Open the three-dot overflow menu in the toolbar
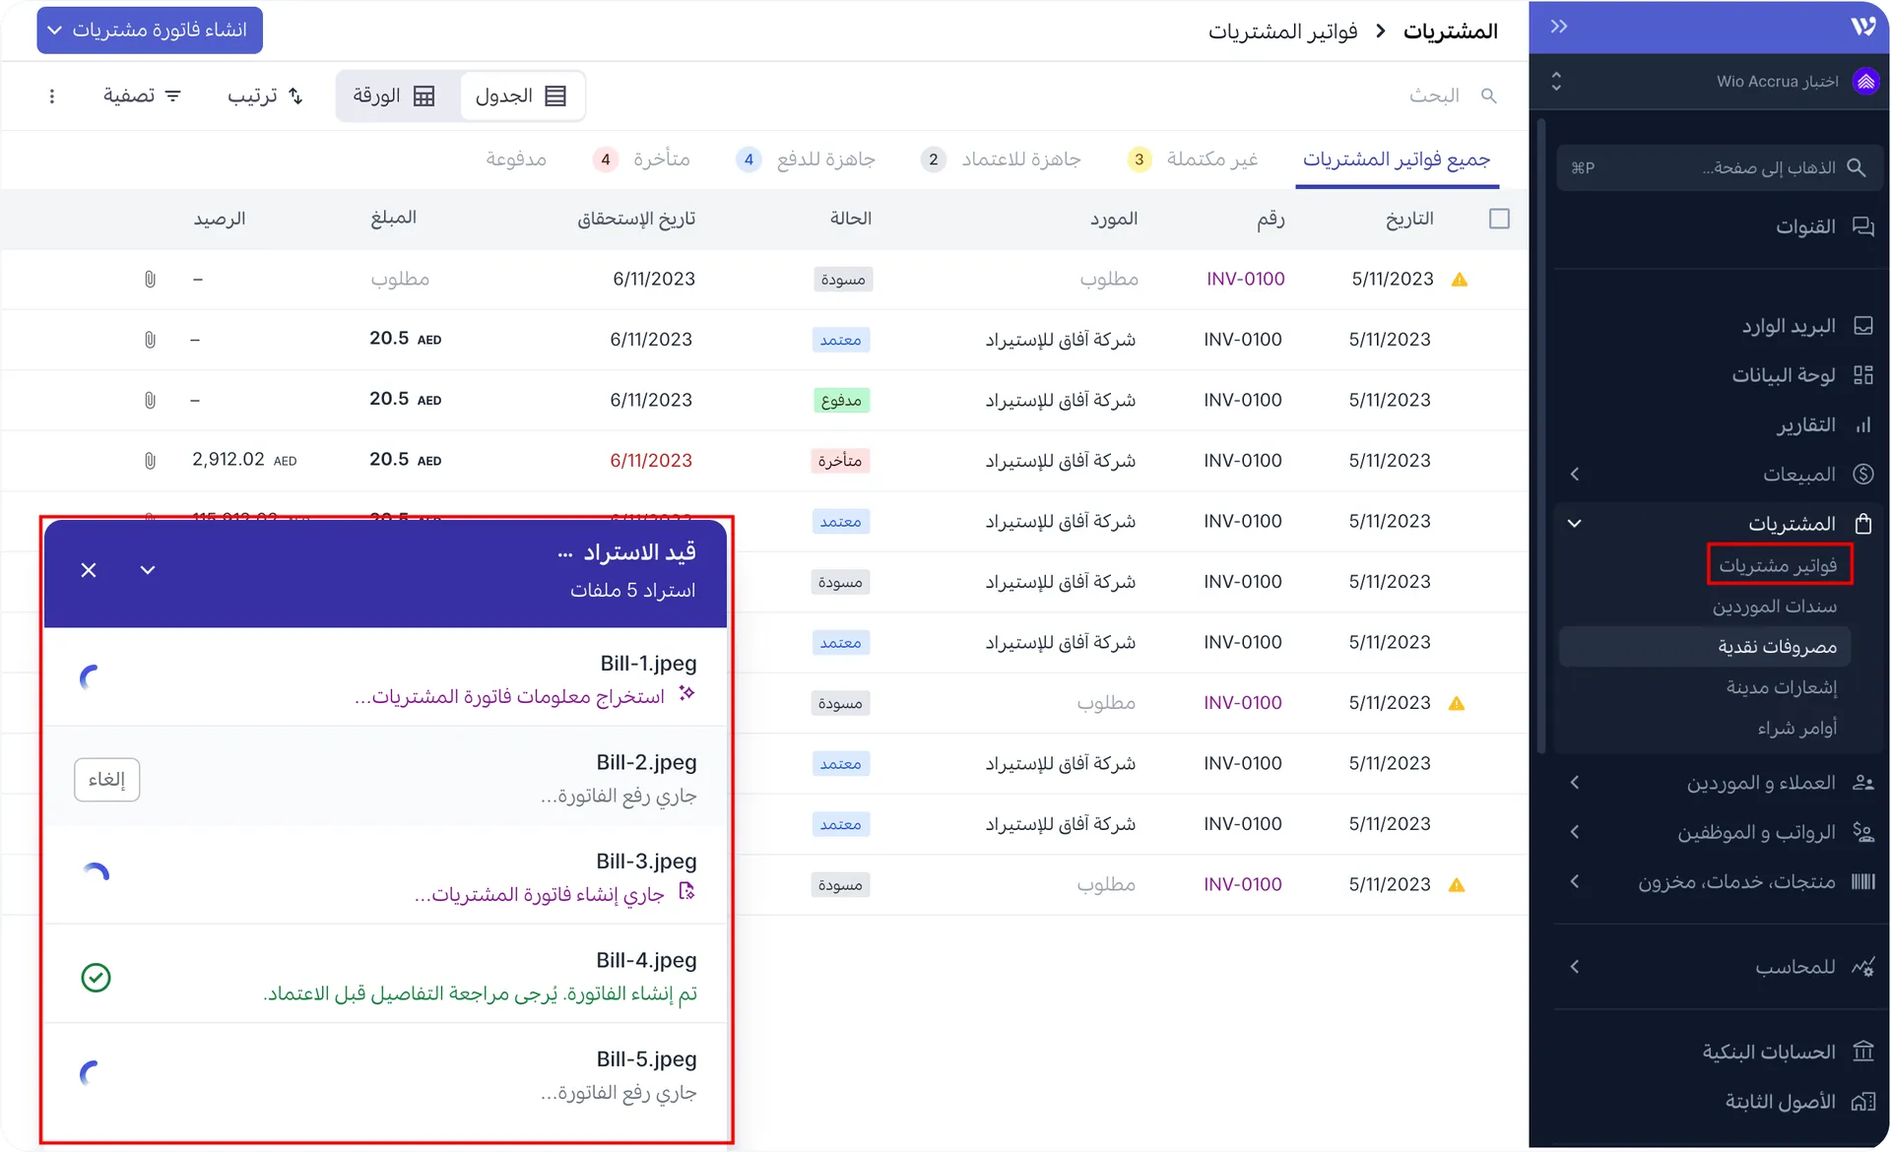1891x1152 pixels. (52, 96)
